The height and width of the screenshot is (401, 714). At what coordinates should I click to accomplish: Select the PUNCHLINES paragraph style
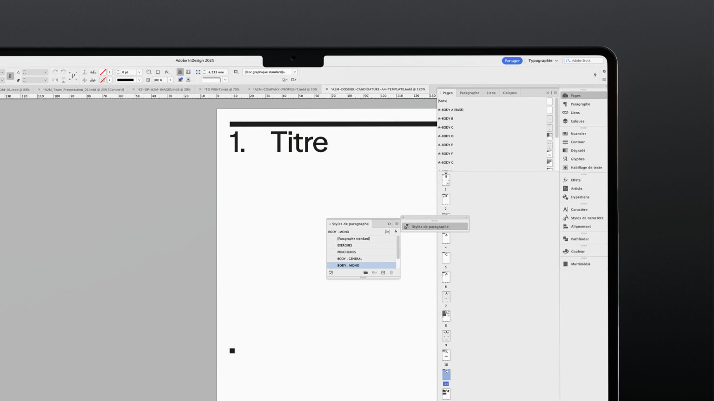point(347,252)
